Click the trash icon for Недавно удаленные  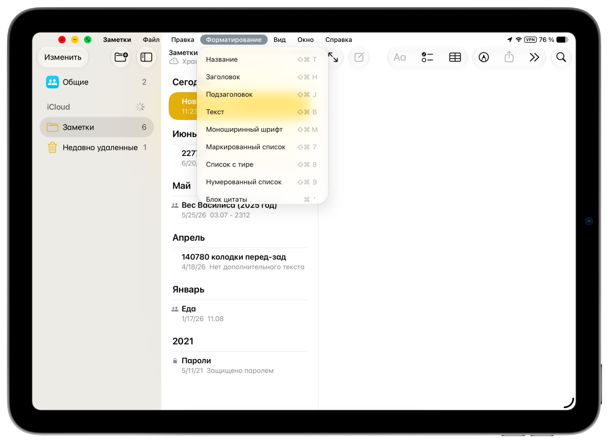(x=52, y=147)
